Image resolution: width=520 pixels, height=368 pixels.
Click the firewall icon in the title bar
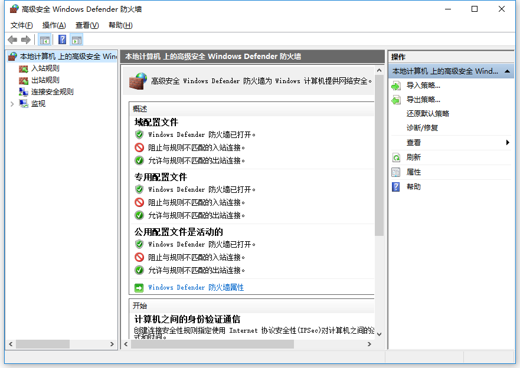pos(14,9)
